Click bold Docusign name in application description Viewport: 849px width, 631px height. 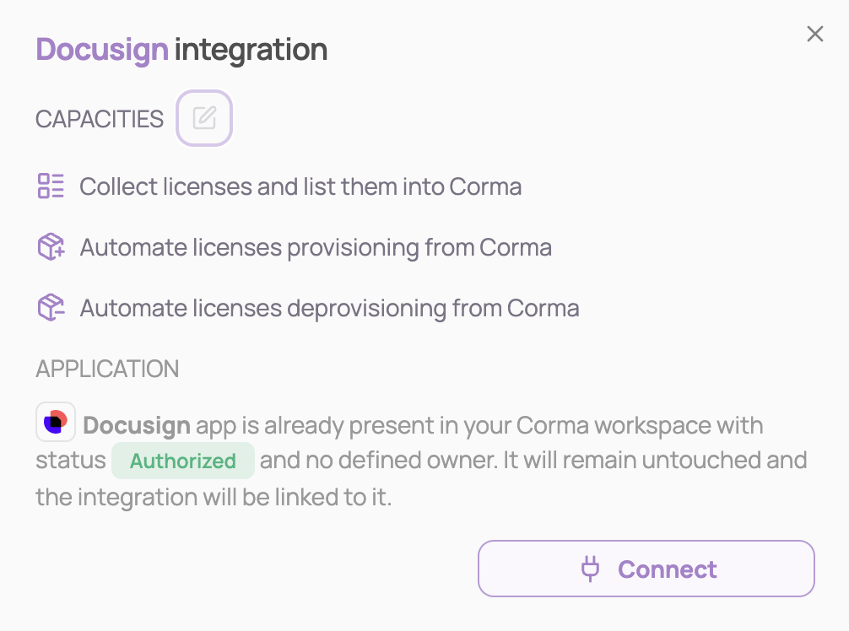136,424
